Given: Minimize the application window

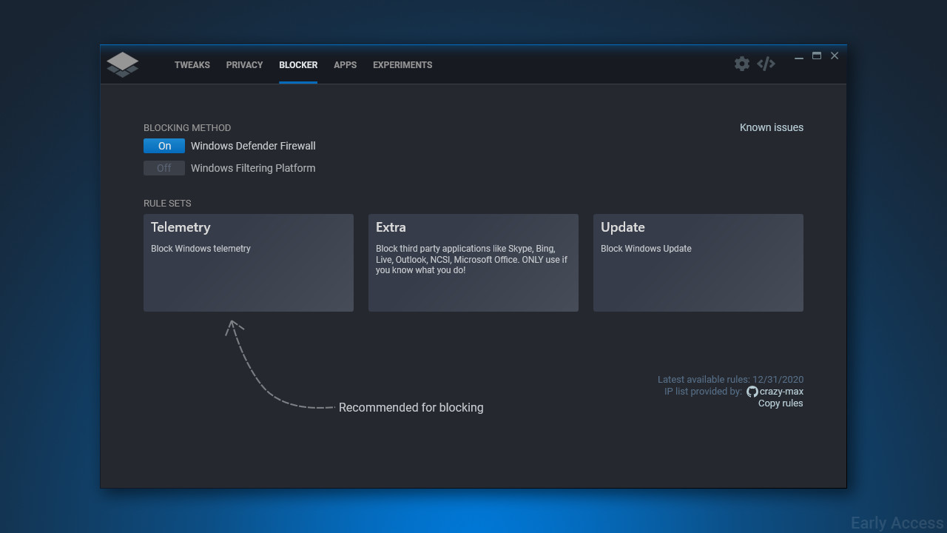Looking at the screenshot, I should tap(799, 57).
